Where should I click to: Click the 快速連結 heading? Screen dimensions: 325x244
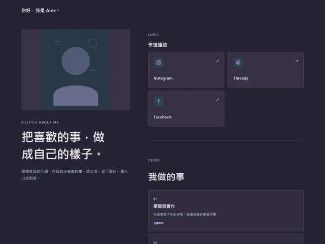click(x=157, y=45)
